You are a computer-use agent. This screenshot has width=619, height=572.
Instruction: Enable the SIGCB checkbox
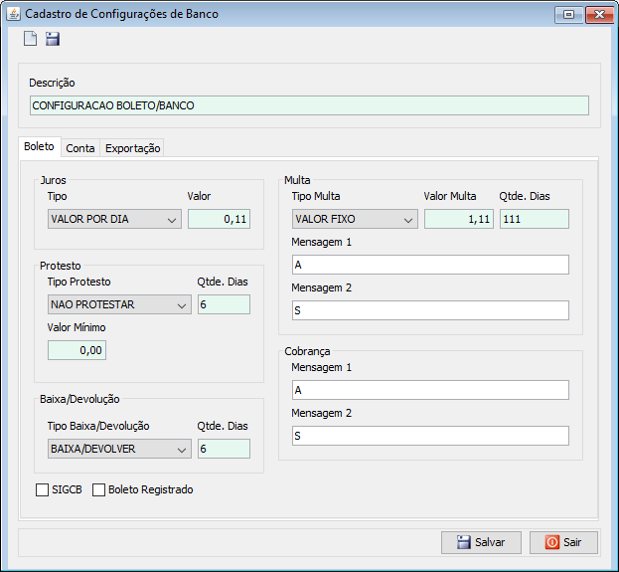(42, 489)
